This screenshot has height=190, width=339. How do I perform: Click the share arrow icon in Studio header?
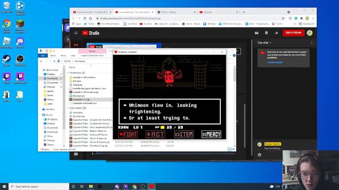[276, 33]
